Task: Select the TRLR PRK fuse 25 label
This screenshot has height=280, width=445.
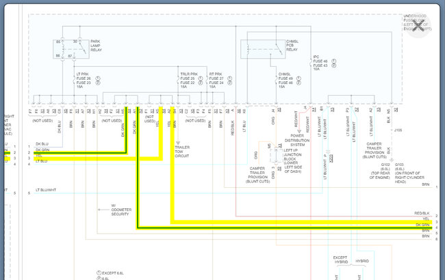Action: [x=189, y=81]
